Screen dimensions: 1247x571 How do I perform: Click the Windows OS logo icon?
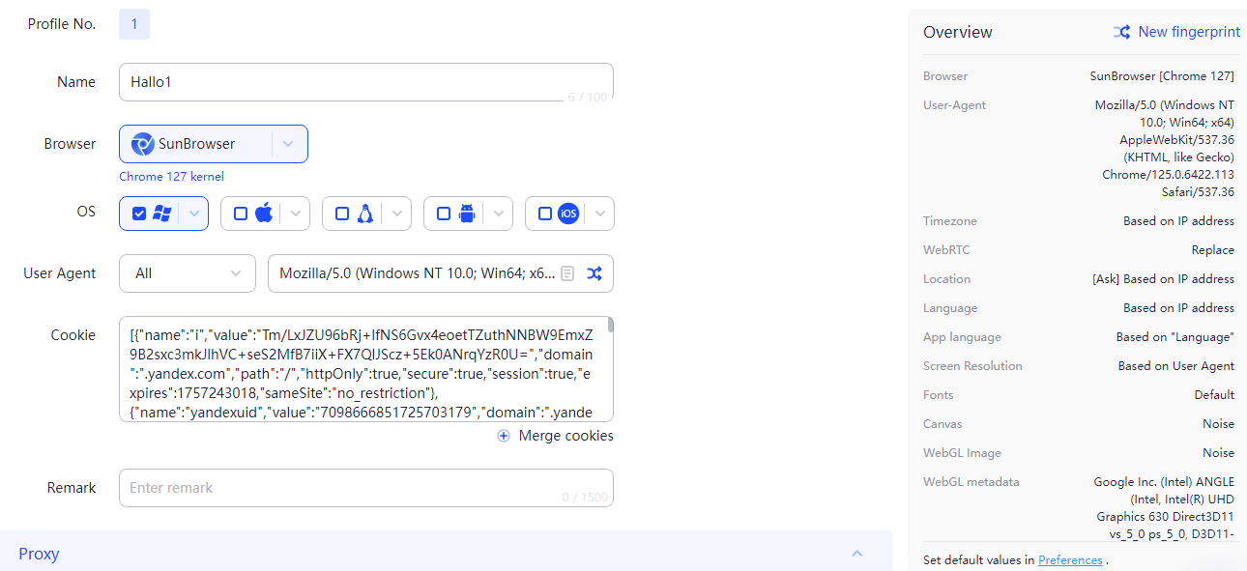tap(162, 214)
